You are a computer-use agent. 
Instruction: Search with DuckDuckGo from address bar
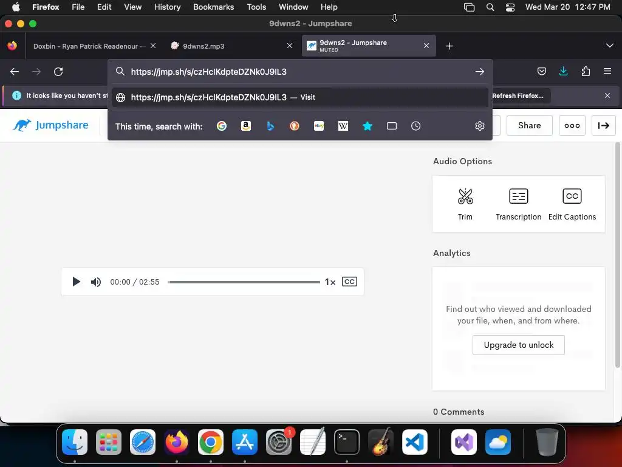[295, 126]
